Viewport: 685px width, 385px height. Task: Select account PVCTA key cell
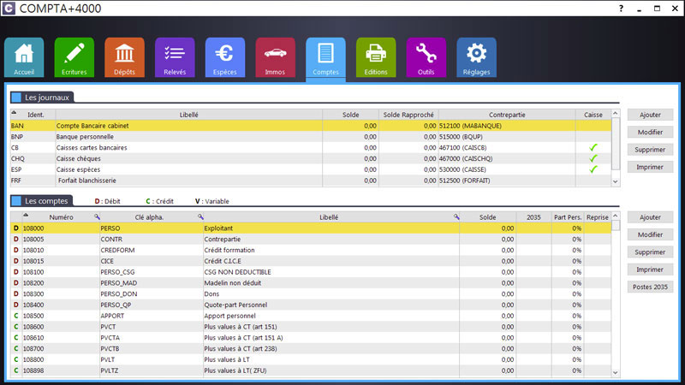pos(152,337)
